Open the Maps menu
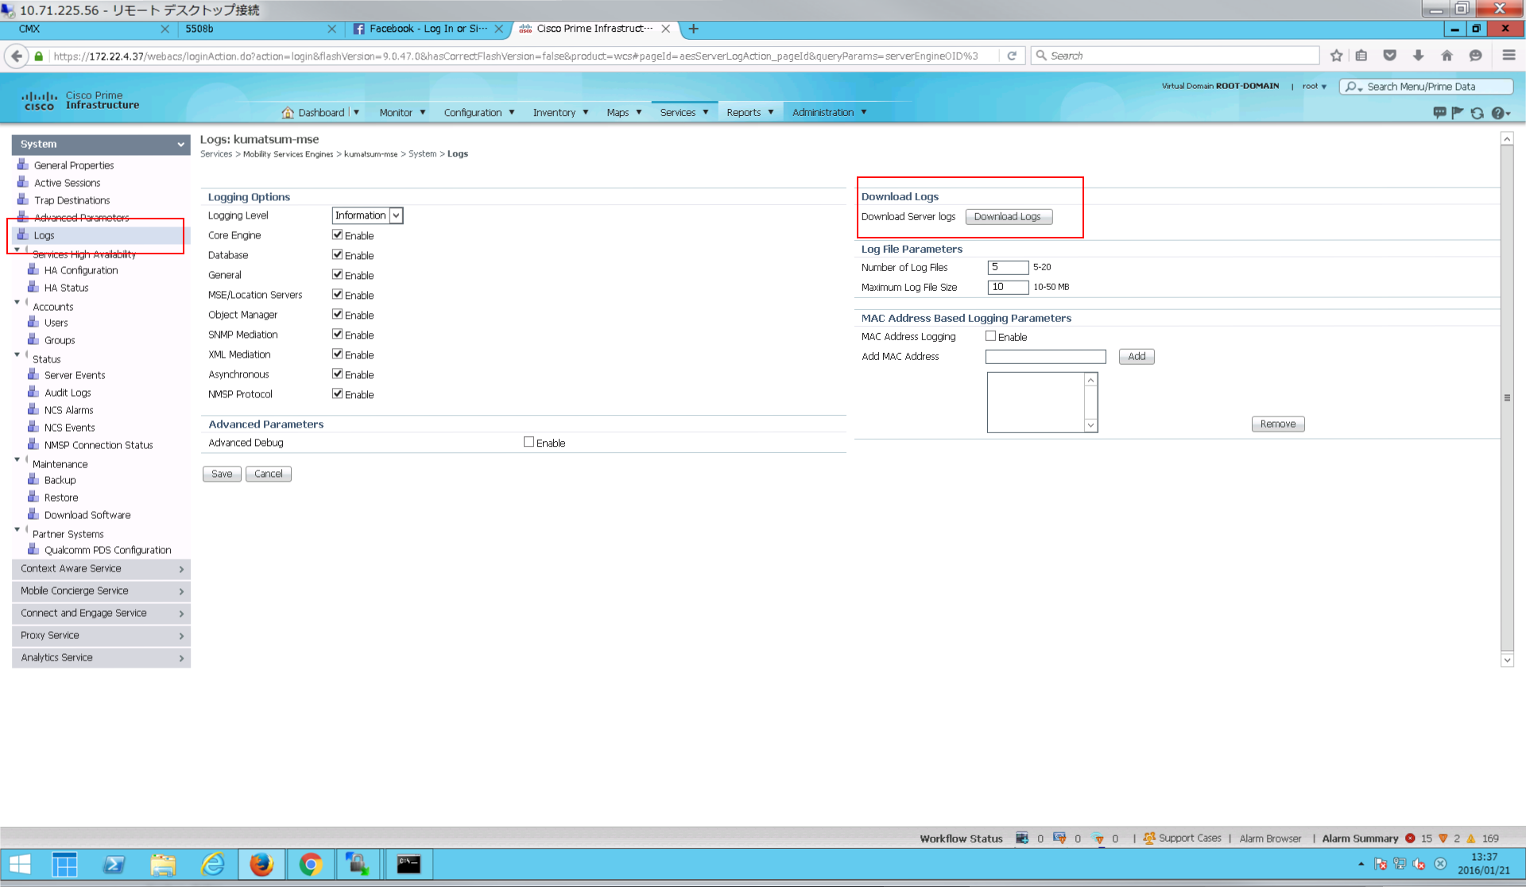The height and width of the screenshot is (887, 1526). [624, 112]
